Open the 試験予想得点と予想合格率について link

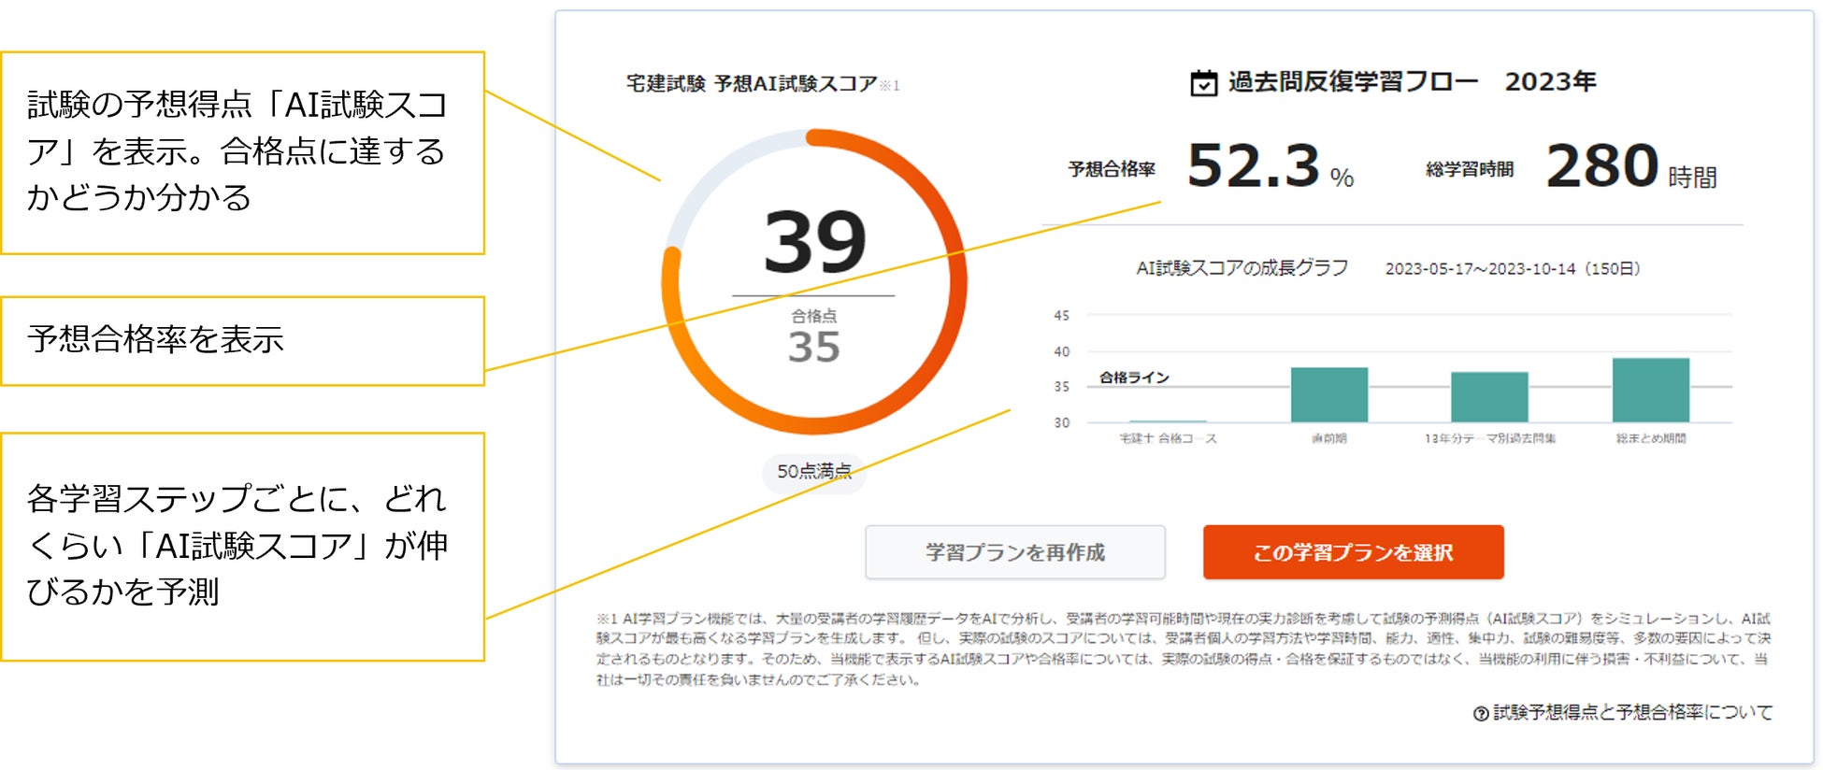click(x=1632, y=713)
